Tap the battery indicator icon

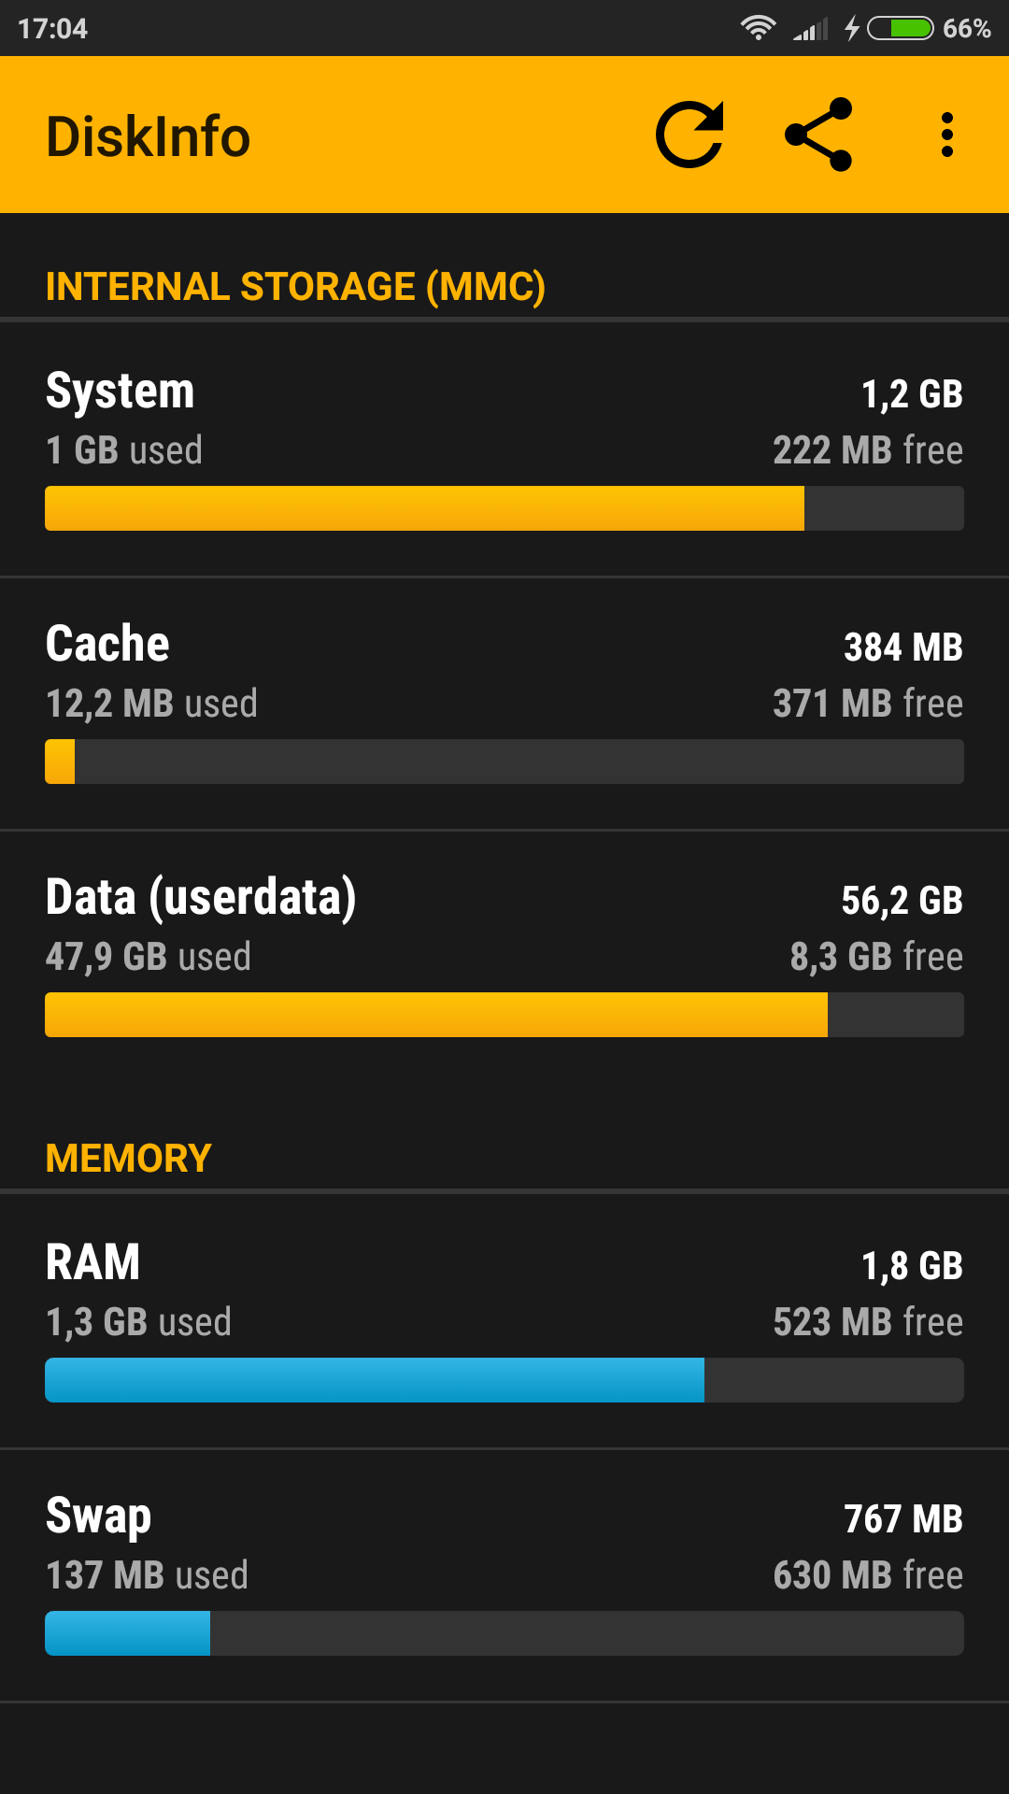[x=901, y=28]
